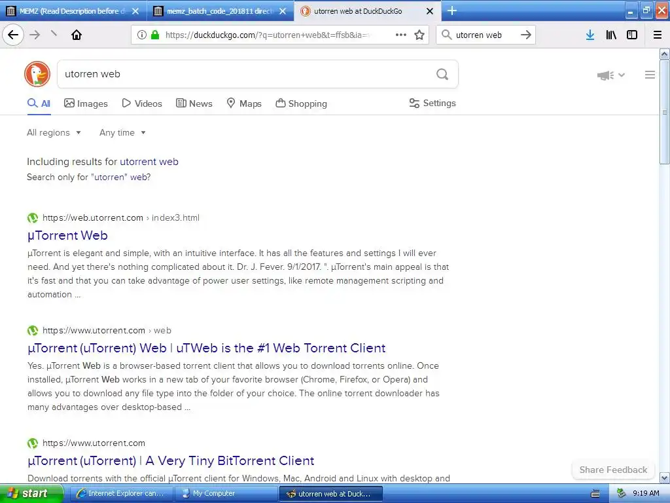Switch to Videos results
670x503 pixels.
tap(142, 103)
